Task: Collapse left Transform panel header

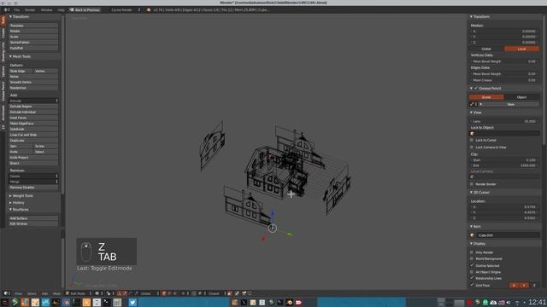Action: tap(20, 16)
